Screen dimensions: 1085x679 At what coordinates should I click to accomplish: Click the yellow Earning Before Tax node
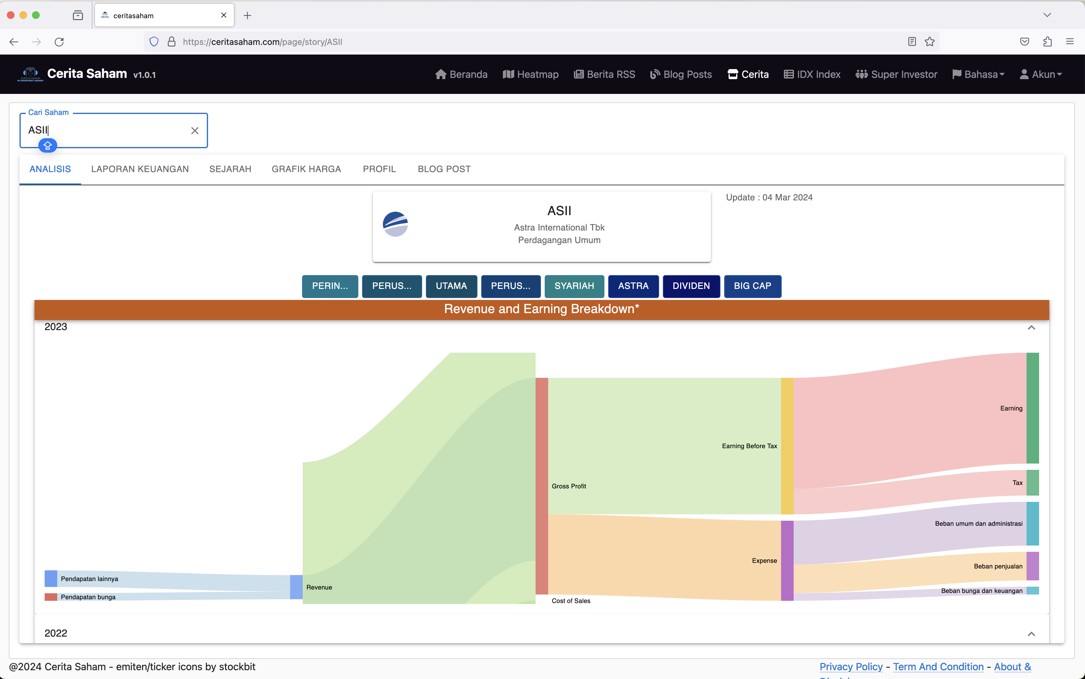pyautogui.click(x=787, y=446)
